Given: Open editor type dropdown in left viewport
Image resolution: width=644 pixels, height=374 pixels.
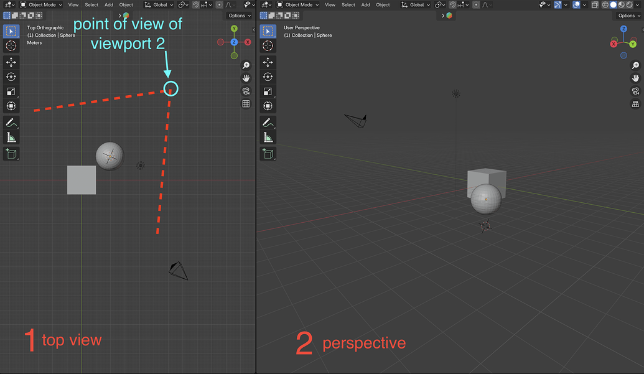Looking at the screenshot, I should (9, 5).
